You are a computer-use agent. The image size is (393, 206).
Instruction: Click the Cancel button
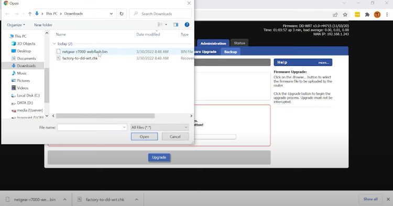175,137
